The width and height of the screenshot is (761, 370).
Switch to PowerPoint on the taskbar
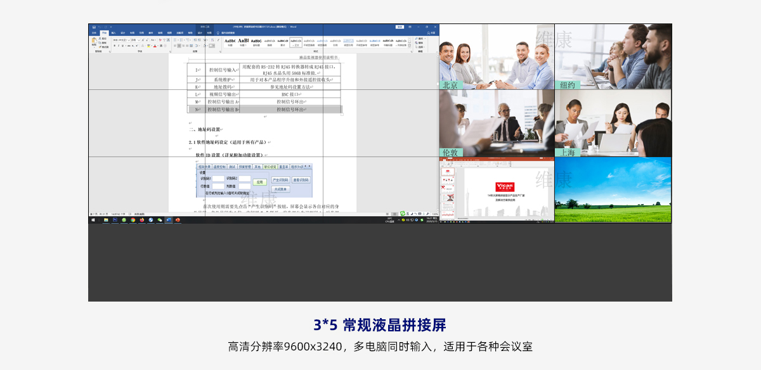pyautogui.click(x=178, y=220)
